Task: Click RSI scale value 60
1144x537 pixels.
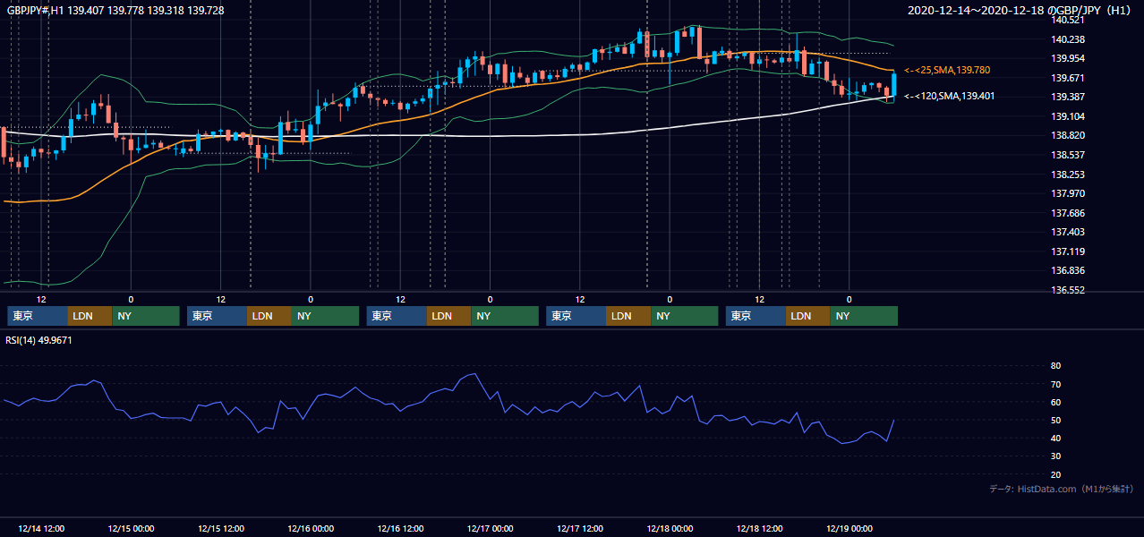Action: (1056, 402)
